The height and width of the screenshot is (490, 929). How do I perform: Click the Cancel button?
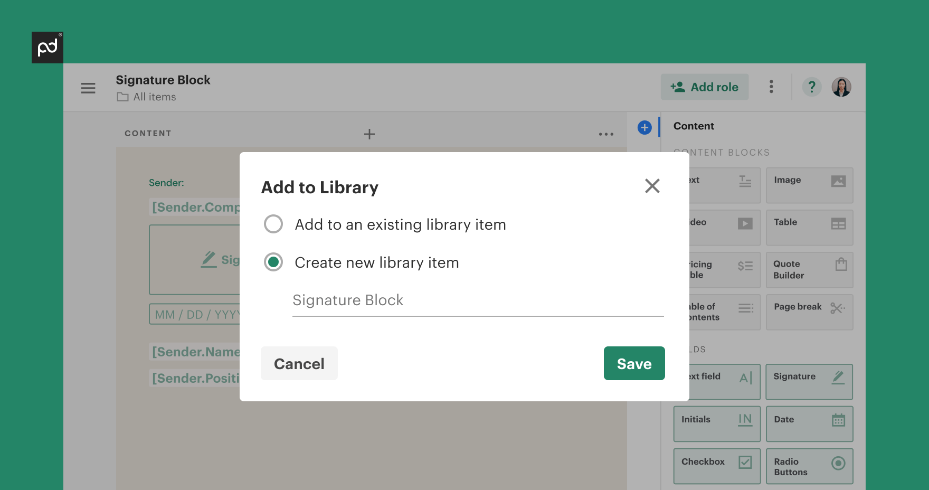299,363
